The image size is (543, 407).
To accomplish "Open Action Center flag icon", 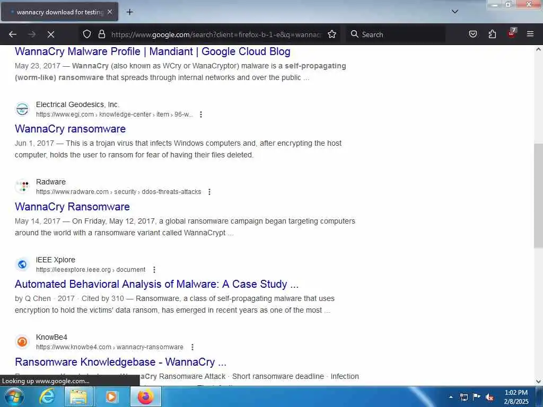I will tap(477, 397).
